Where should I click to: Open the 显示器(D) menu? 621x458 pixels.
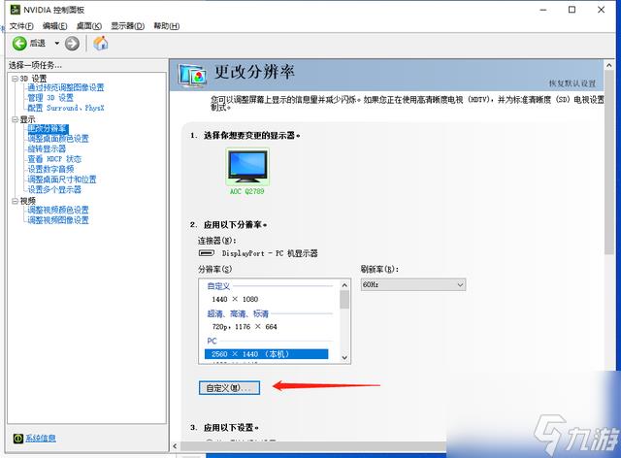click(127, 26)
